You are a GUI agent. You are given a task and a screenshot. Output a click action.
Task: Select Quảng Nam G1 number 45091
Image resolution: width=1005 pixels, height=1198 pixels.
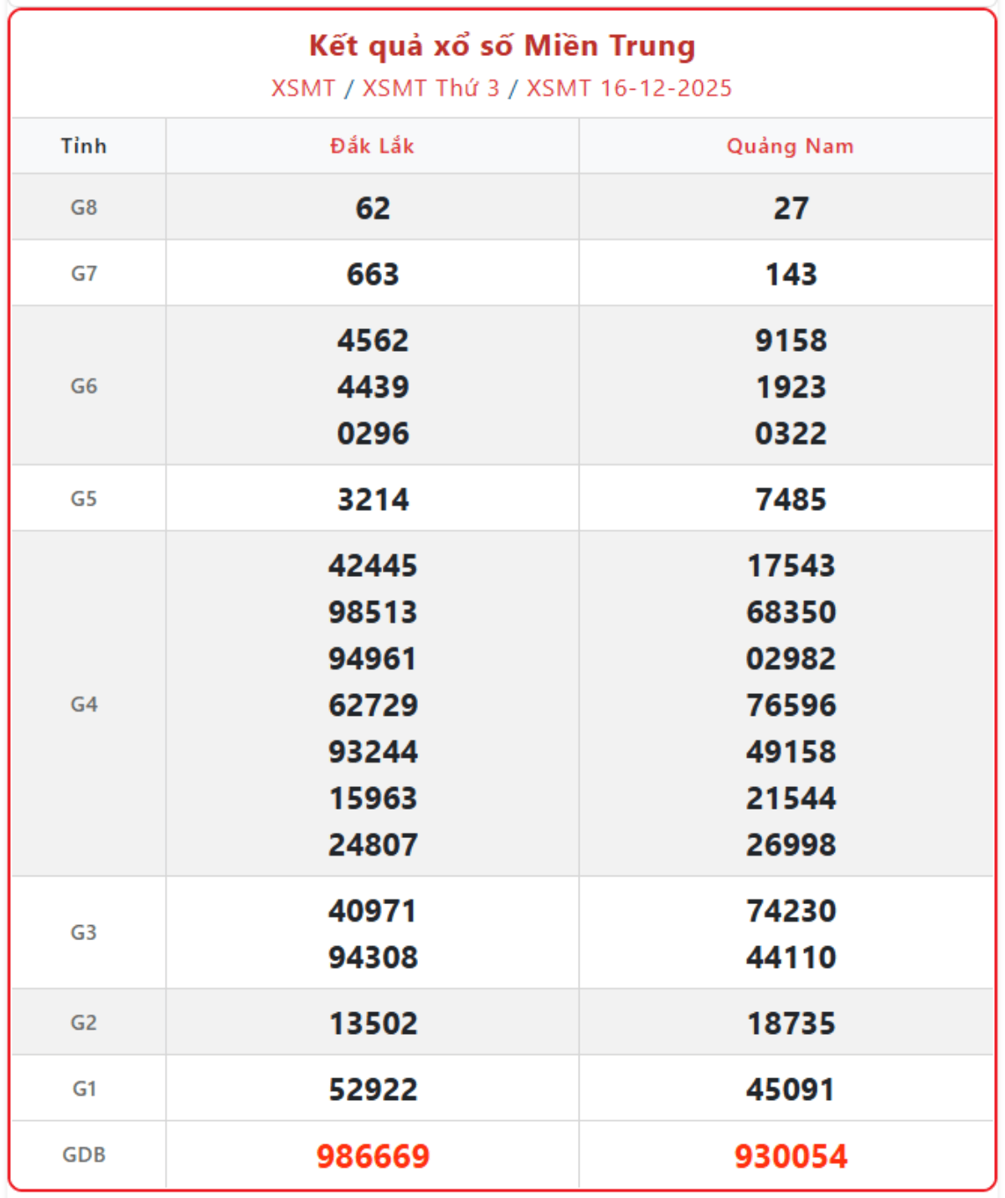click(x=791, y=1089)
